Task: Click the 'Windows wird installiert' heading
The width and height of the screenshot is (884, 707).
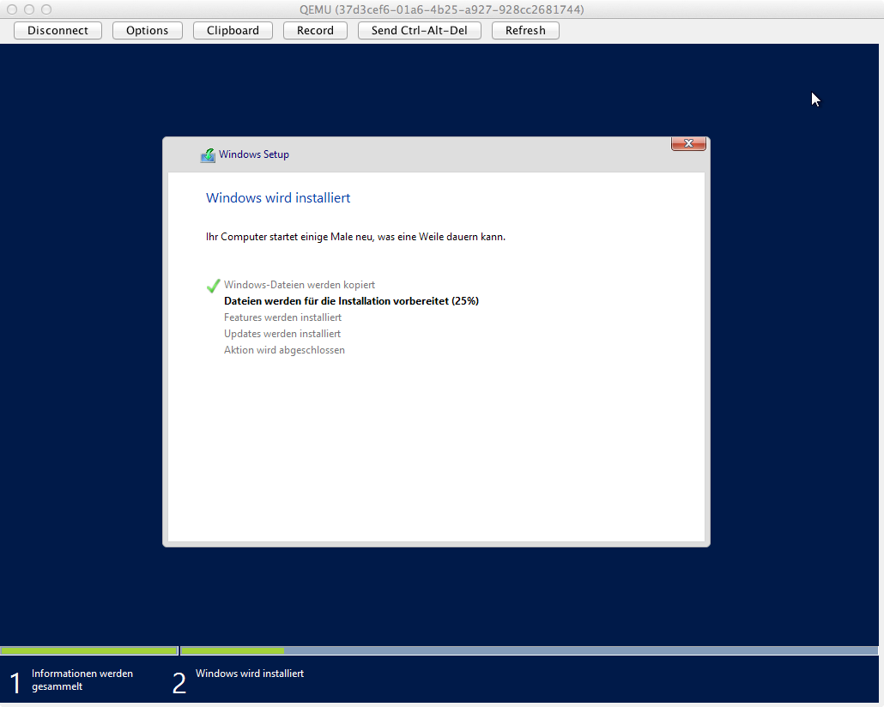Action: pyautogui.click(x=278, y=198)
